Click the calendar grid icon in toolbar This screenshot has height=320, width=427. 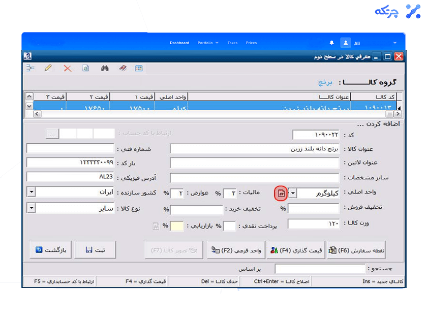pyautogui.click(x=139, y=68)
